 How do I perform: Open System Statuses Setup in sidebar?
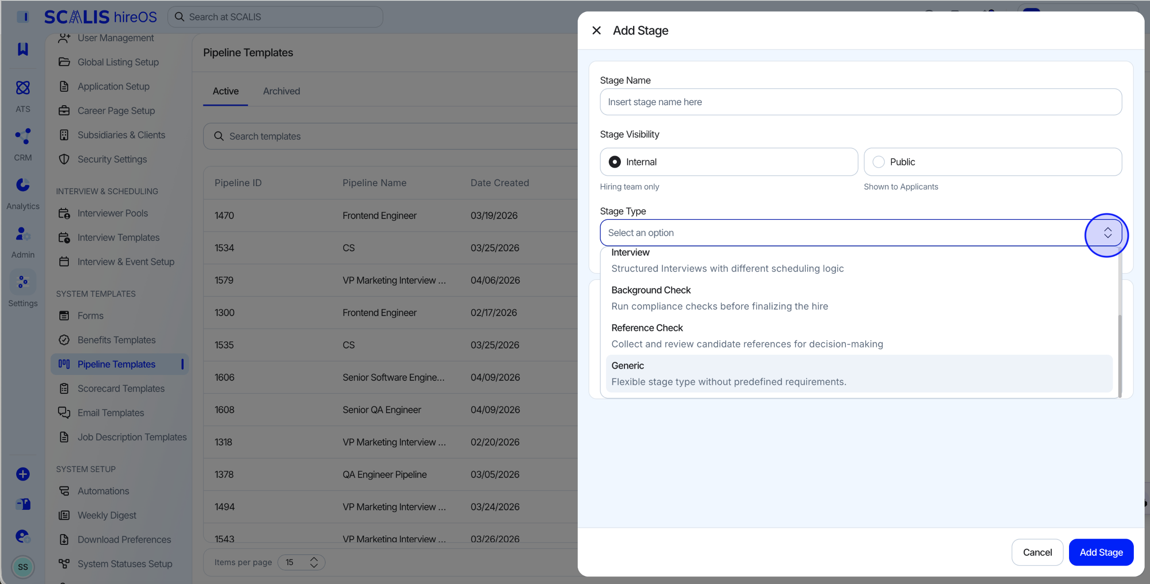click(x=119, y=564)
